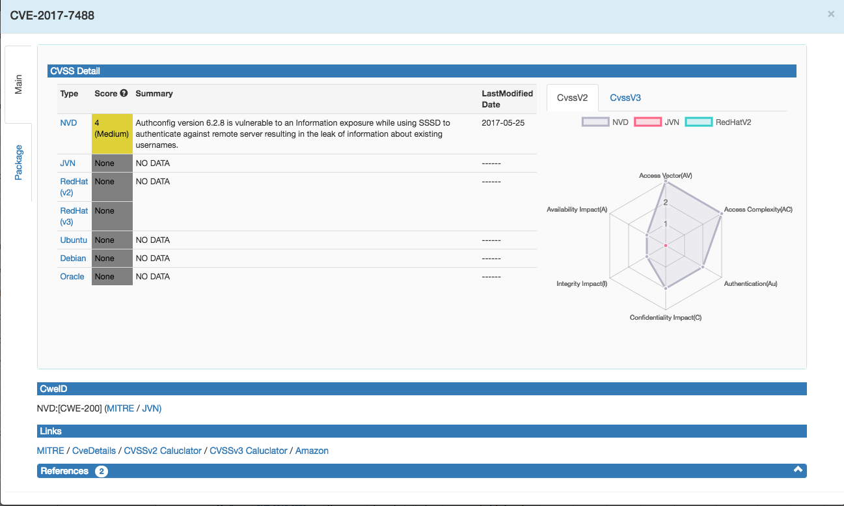Toggle JVN series in chart legend
The image size is (844, 506).
tap(657, 122)
